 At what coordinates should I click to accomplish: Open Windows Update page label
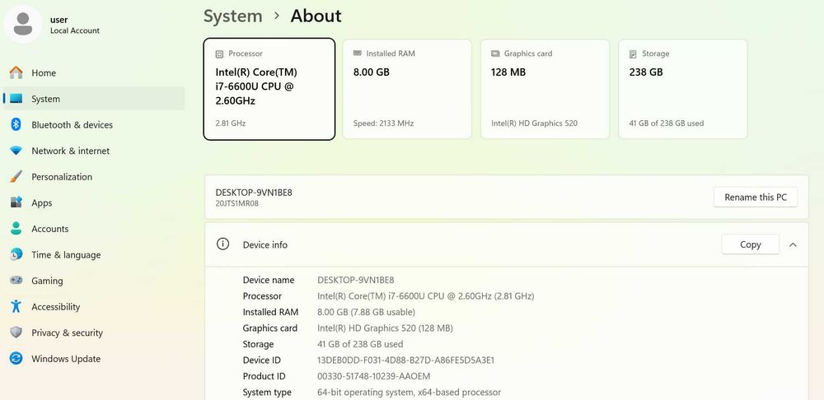[x=66, y=359]
